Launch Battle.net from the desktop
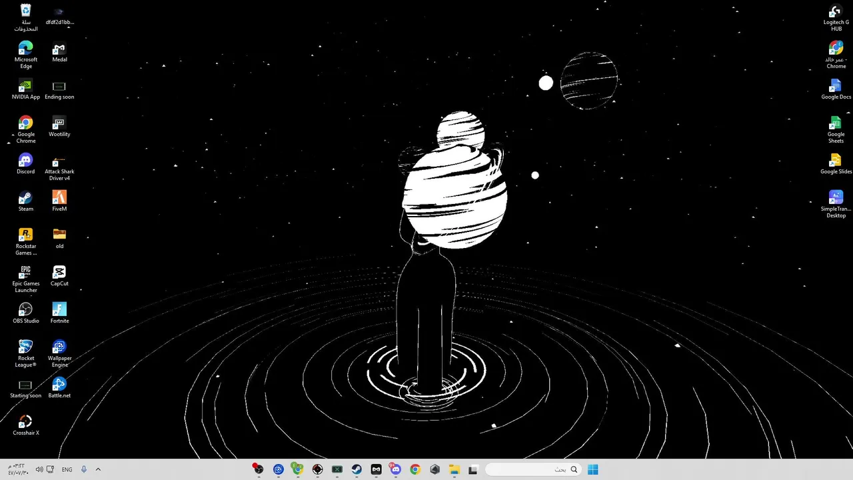853x480 pixels. point(59,389)
